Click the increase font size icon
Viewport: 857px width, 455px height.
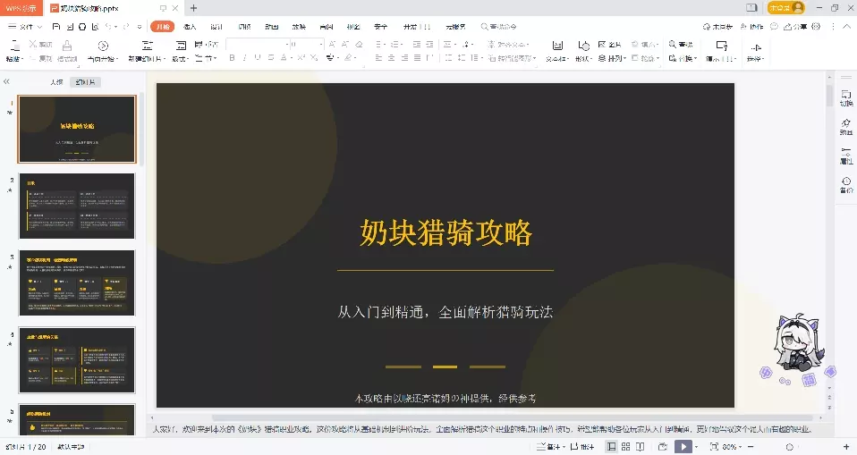pyautogui.click(x=332, y=44)
